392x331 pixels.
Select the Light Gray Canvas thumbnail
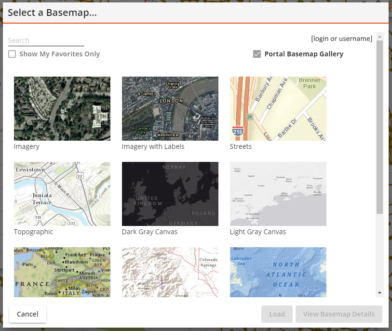click(x=278, y=194)
